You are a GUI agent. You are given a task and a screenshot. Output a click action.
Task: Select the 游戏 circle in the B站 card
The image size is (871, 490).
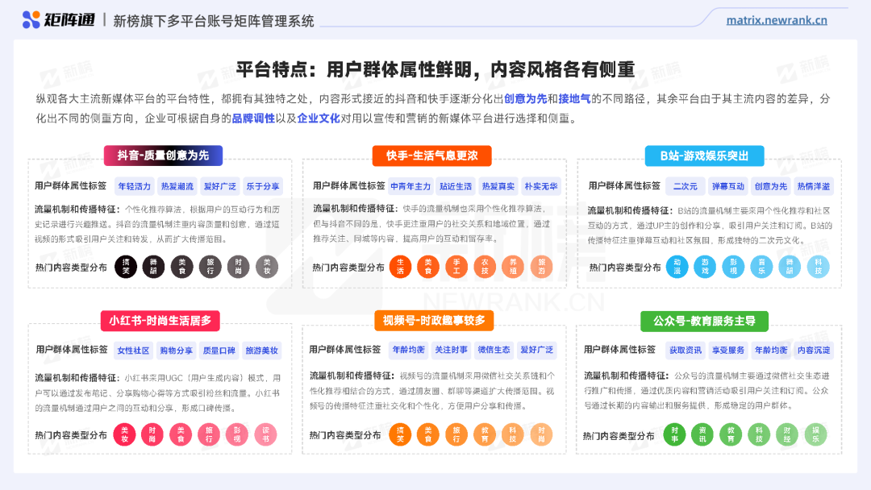pyautogui.click(x=705, y=267)
